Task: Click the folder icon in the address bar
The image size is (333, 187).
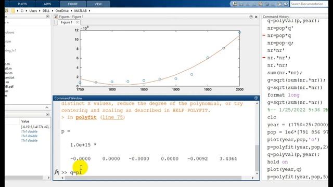Action: (x=13, y=10)
